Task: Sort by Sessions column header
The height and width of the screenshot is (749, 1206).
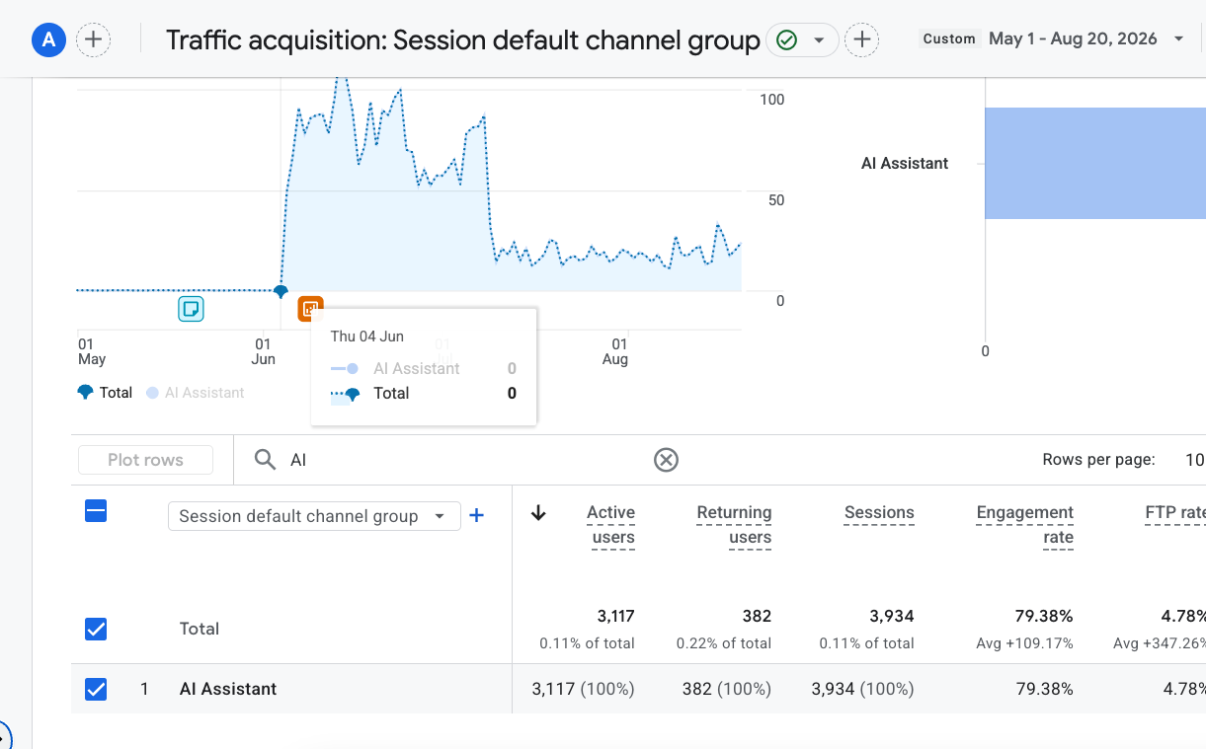Action: click(x=879, y=513)
